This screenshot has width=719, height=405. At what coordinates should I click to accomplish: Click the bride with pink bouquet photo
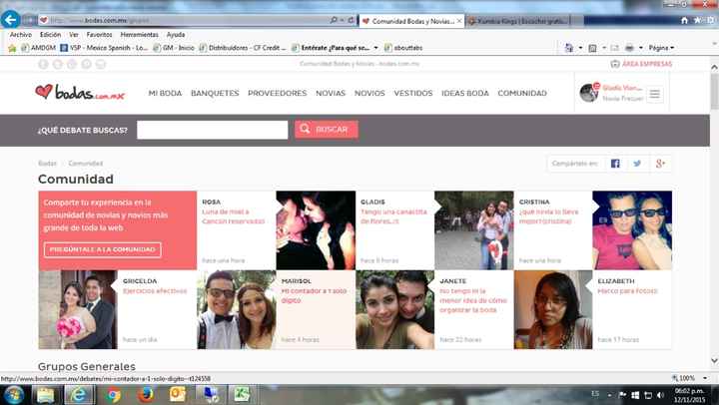pos(78,309)
